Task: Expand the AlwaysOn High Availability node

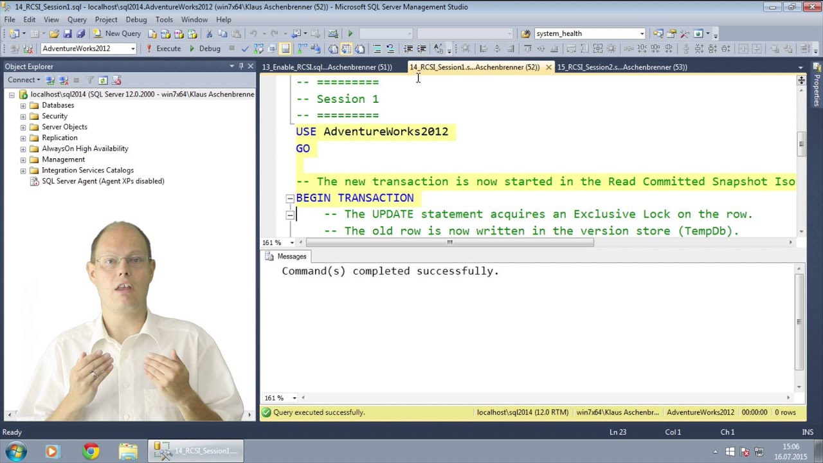Action: 23,149
